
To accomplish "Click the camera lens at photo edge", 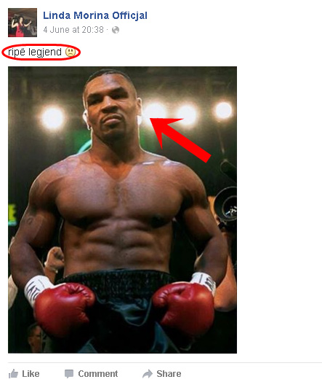I will pyautogui.click(x=226, y=205).
